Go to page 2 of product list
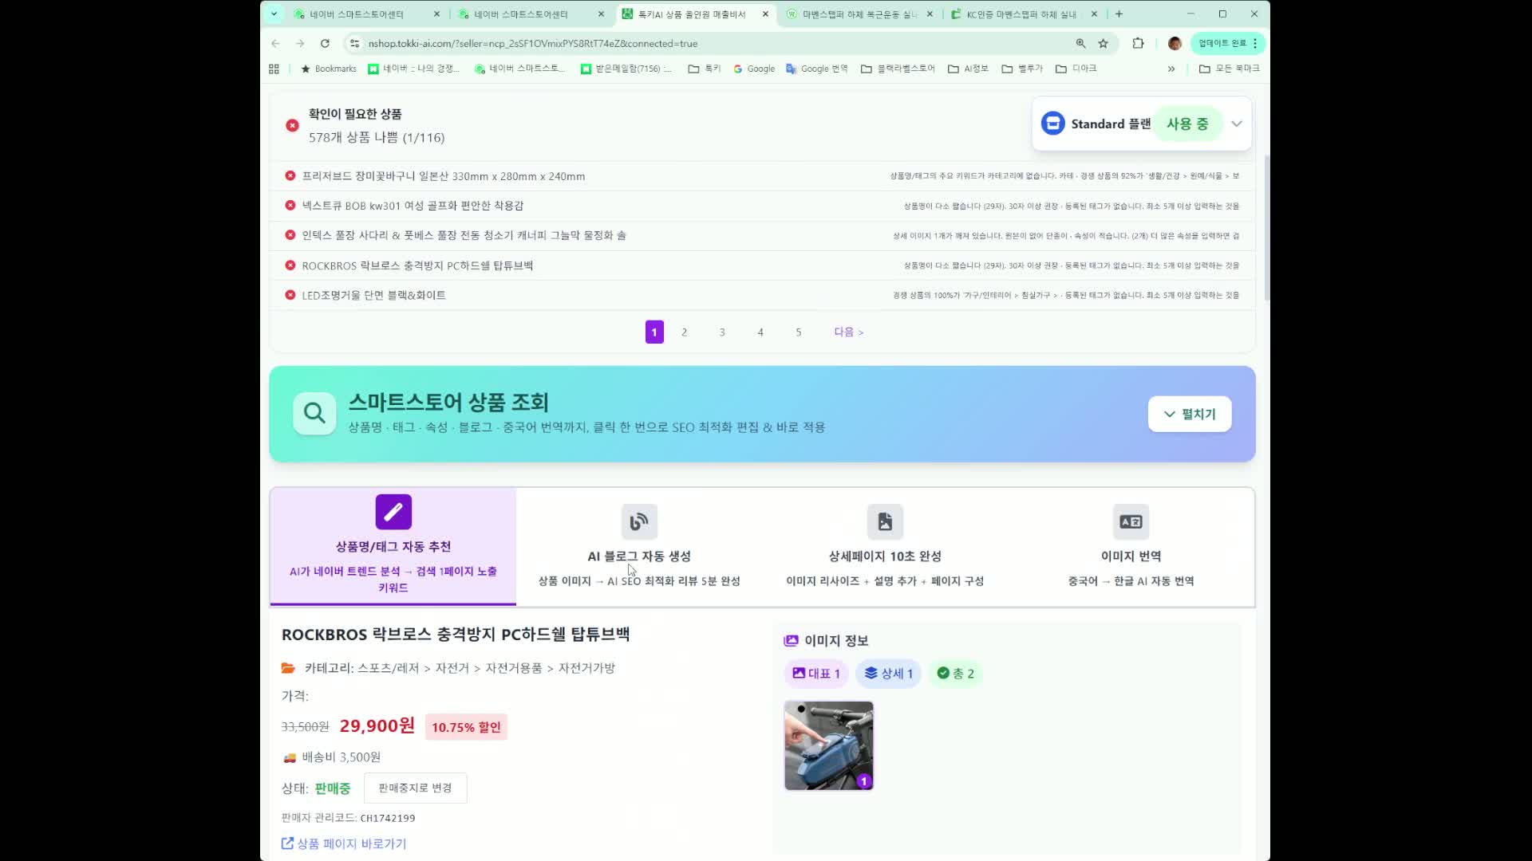This screenshot has height=861, width=1532. [684, 332]
